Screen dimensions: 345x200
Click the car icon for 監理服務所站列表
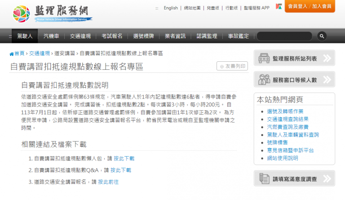[264, 58]
